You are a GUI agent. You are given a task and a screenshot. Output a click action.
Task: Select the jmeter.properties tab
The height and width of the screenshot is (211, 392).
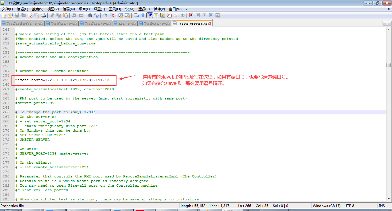click(x=192, y=24)
